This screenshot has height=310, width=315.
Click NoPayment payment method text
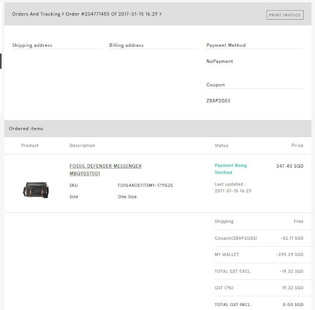(220, 62)
